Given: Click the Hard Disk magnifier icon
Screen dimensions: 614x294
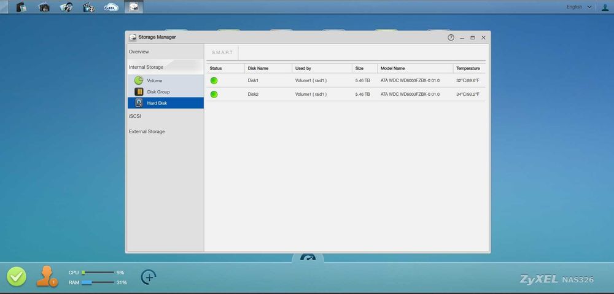Looking at the screenshot, I should pyautogui.click(x=139, y=103).
